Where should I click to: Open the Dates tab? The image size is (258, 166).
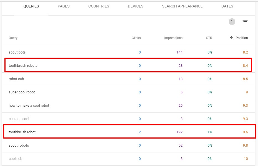227,6
